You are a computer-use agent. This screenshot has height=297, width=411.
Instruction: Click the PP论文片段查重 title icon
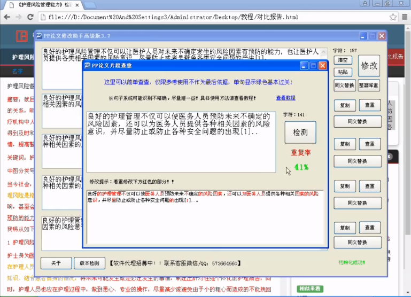tap(87, 66)
